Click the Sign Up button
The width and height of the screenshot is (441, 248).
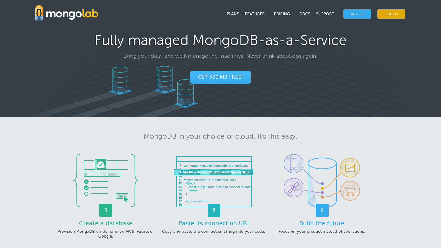357,14
